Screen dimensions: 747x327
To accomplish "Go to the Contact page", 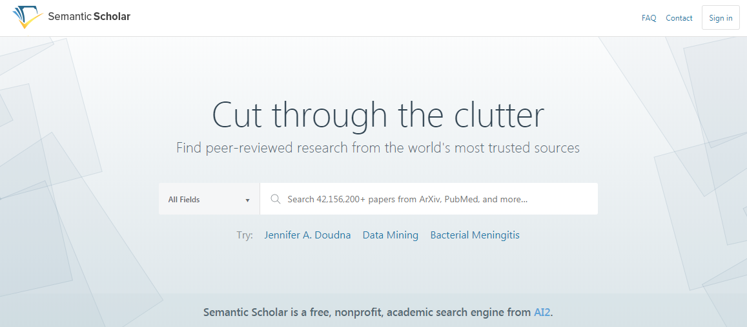I will [x=679, y=18].
